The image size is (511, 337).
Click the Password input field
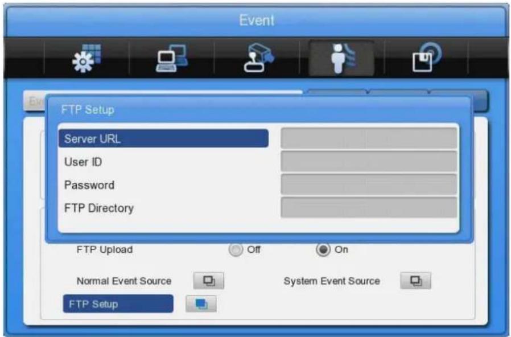tap(369, 184)
